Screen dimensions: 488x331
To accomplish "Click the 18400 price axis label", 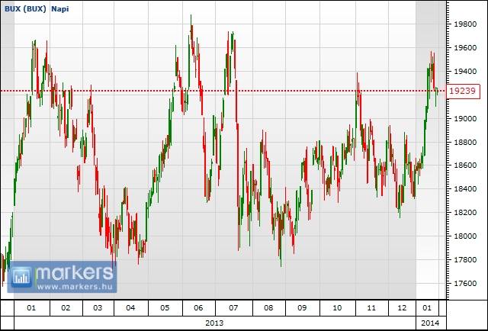I will 465,189.
